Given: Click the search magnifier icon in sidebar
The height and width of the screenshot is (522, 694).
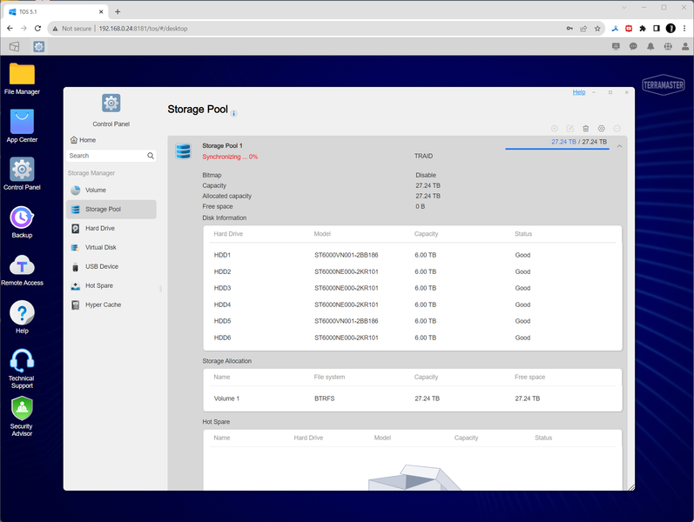Looking at the screenshot, I should [151, 156].
